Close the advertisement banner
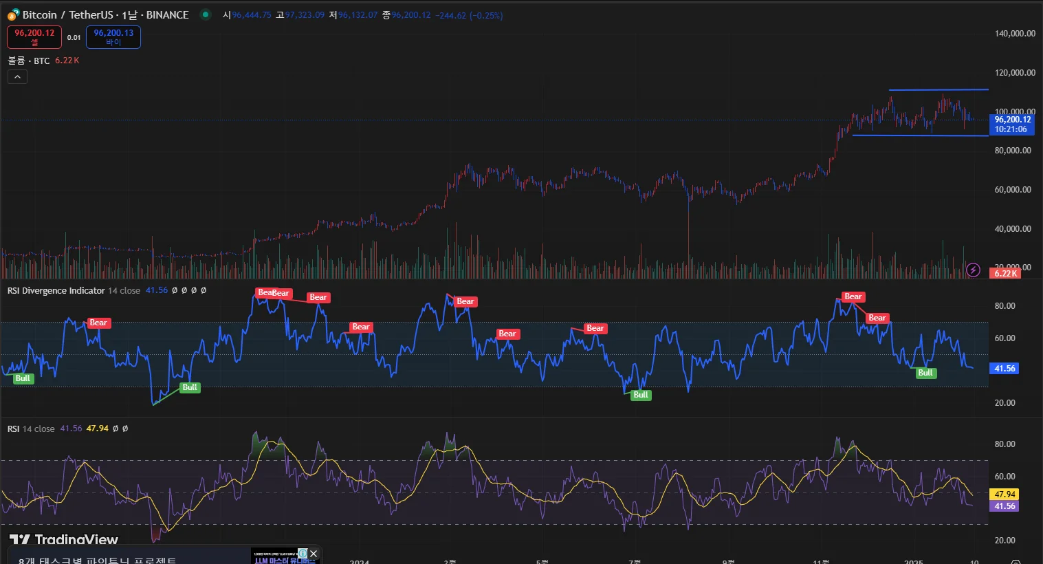This screenshot has height=564, width=1043. click(x=314, y=553)
